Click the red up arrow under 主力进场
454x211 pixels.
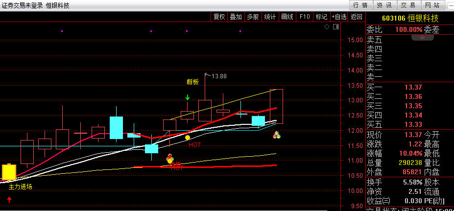click(x=9, y=199)
